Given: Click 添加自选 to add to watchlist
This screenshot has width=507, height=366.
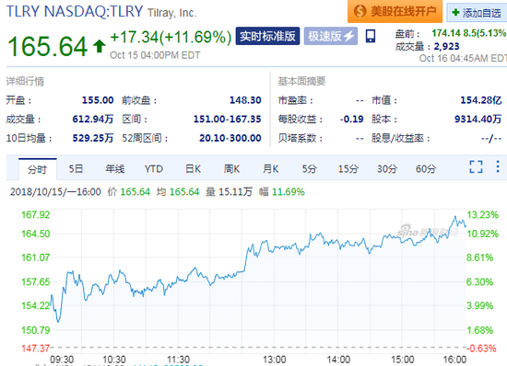Looking at the screenshot, I should [477, 13].
